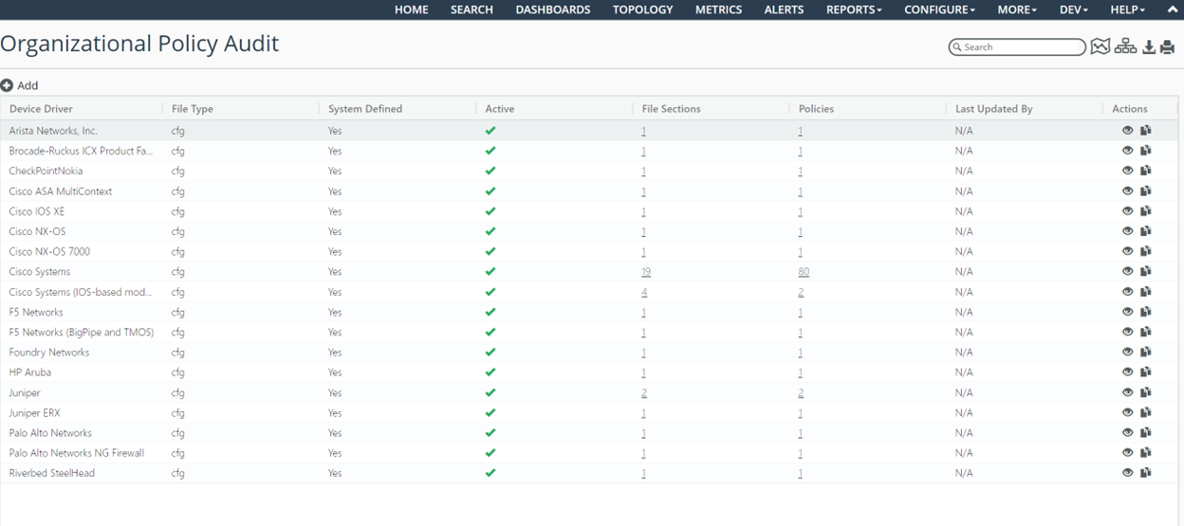Collapse the top navigation bar with caret
The height and width of the screenshot is (526, 1184).
pos(1172,9)
